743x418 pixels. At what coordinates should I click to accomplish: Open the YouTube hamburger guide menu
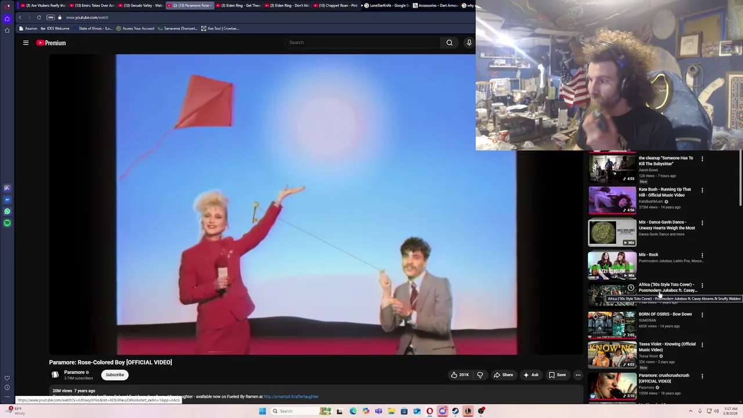(26, 43)
